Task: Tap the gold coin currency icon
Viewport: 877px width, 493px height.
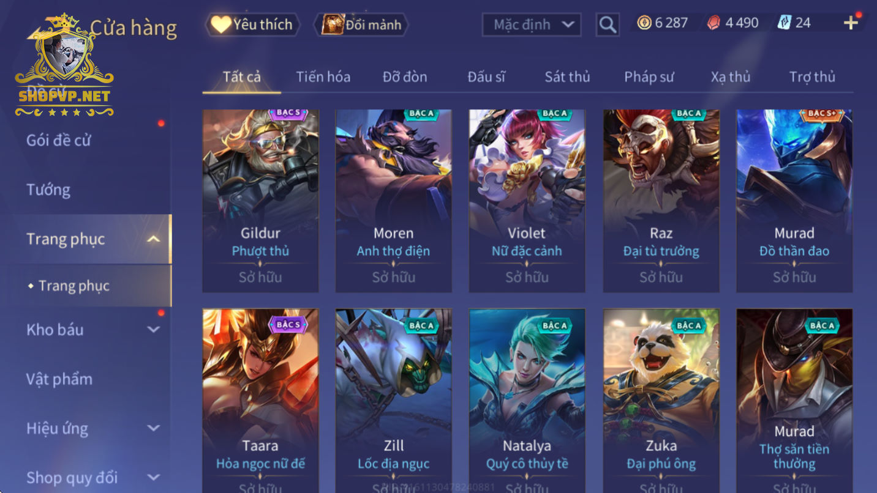Action: click(644, 23)
